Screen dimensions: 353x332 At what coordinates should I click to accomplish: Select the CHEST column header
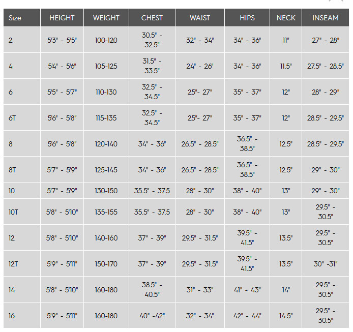152,18
